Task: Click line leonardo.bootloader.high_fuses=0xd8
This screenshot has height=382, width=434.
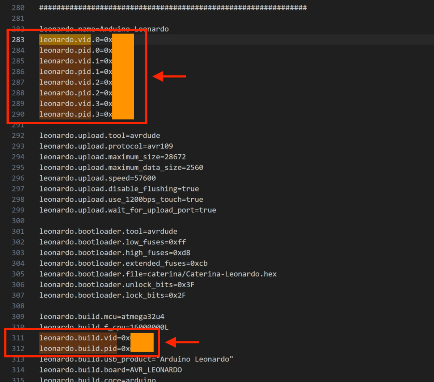Action: point(115,253)
